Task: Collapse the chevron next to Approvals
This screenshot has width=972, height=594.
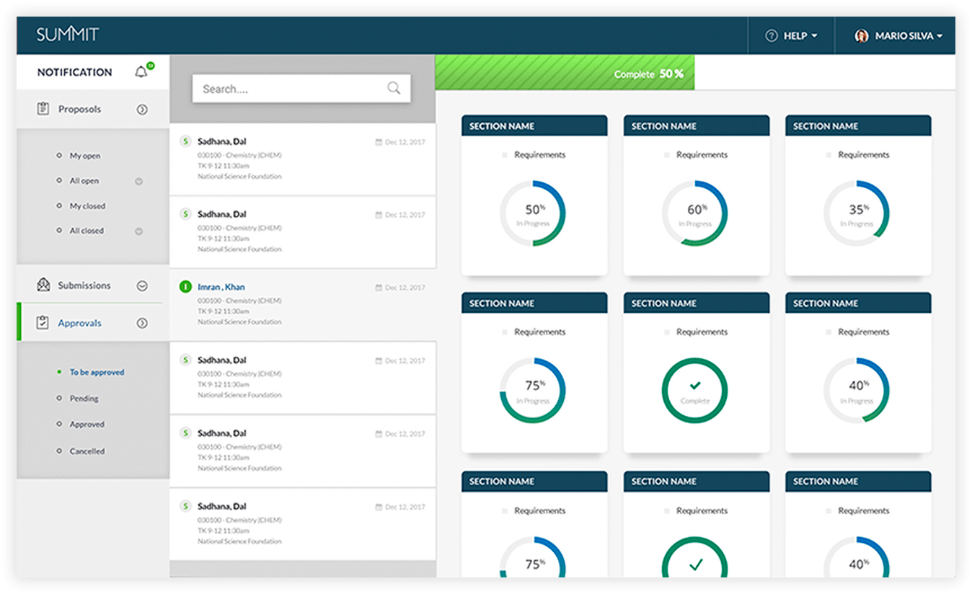Action: [x=142, y=323]
